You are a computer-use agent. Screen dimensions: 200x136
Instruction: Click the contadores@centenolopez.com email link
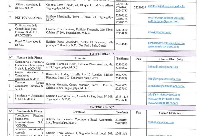[x=166, y=86]
